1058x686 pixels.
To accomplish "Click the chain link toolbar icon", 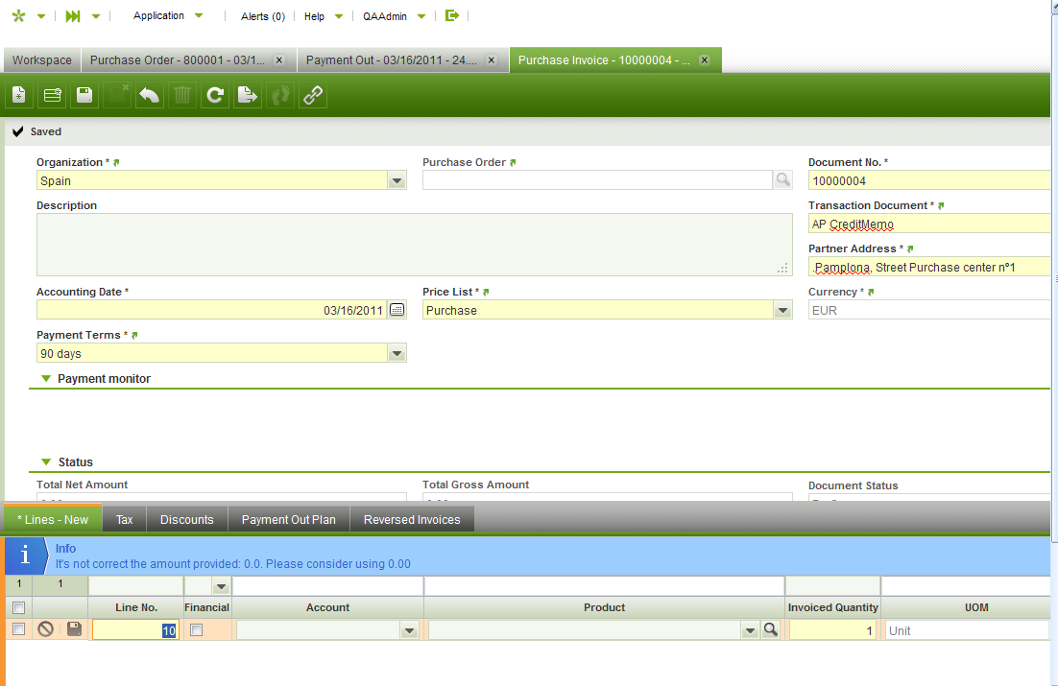I will coord(313,95).
